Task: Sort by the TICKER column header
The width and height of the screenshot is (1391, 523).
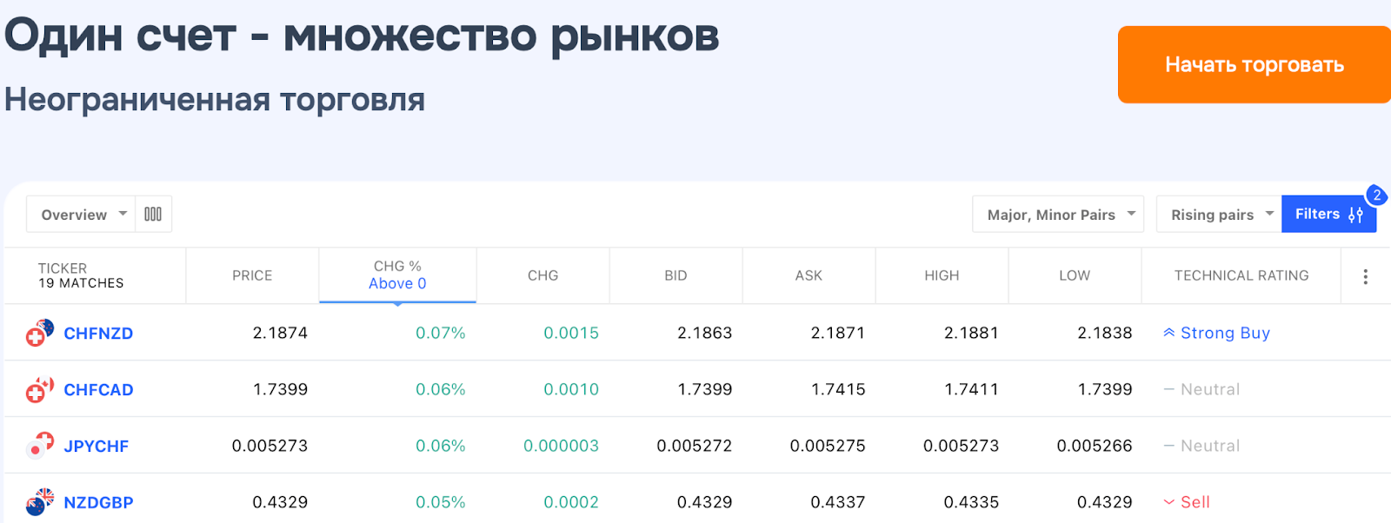Action: click(x=63, y=269)
